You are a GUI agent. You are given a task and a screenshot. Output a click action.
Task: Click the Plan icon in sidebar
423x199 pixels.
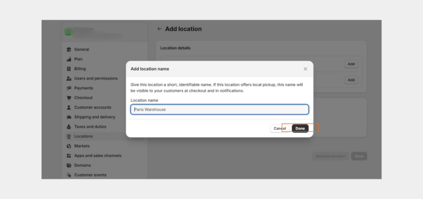click(x=69, y=59)
